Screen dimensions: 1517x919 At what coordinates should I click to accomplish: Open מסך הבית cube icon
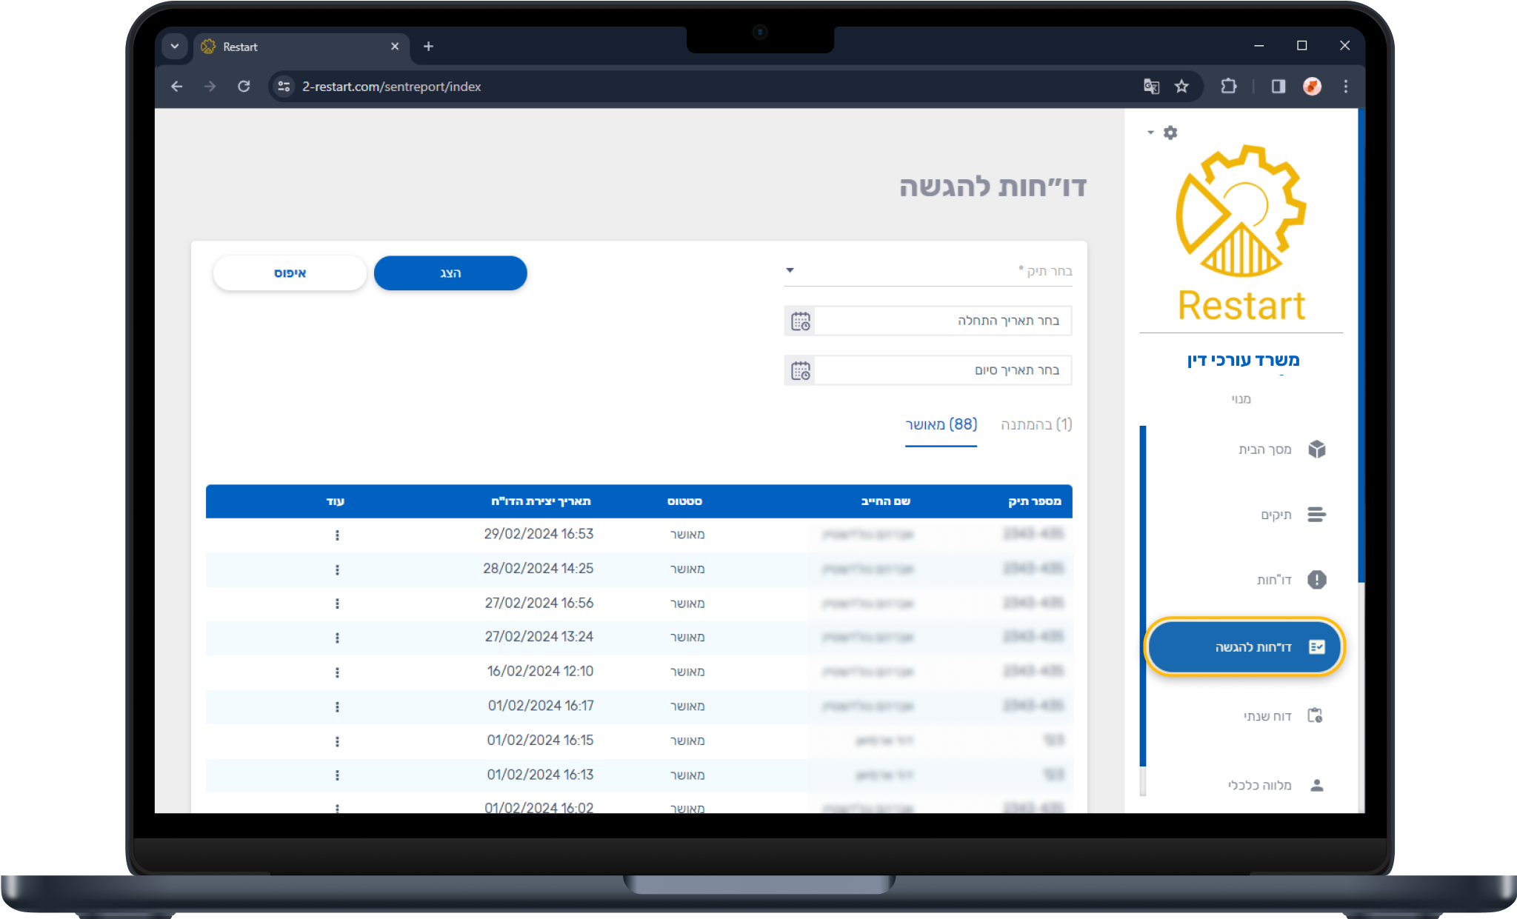(x=1317, y=450)
